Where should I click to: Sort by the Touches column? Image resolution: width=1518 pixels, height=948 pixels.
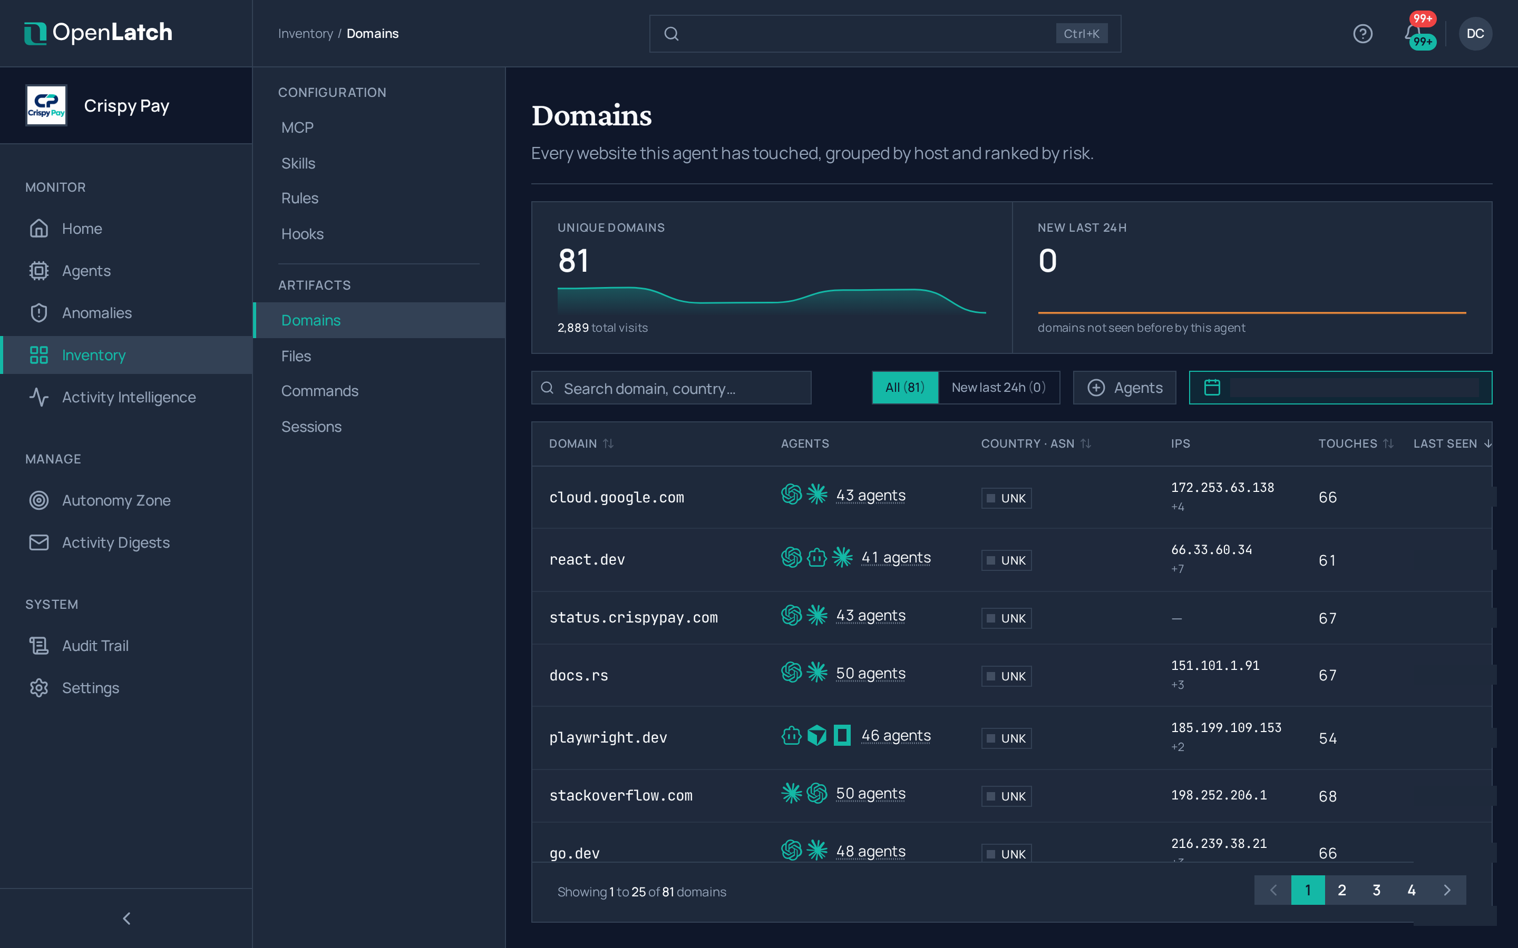click(1356, 443)
